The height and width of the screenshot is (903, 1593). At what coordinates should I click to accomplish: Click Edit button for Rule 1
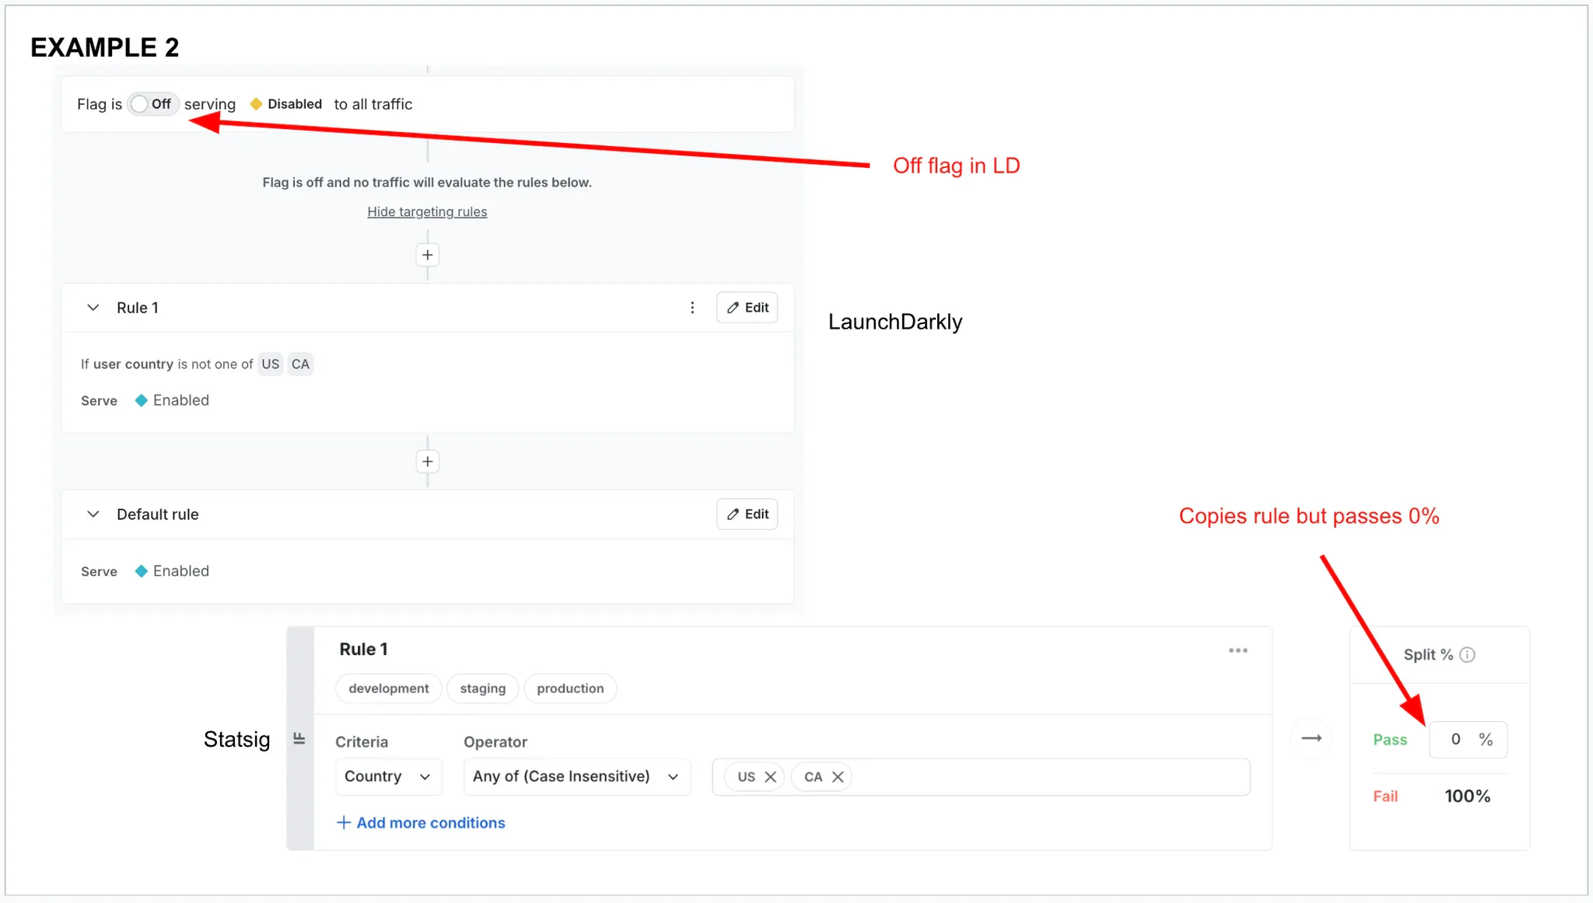click(x=746, y=307)
